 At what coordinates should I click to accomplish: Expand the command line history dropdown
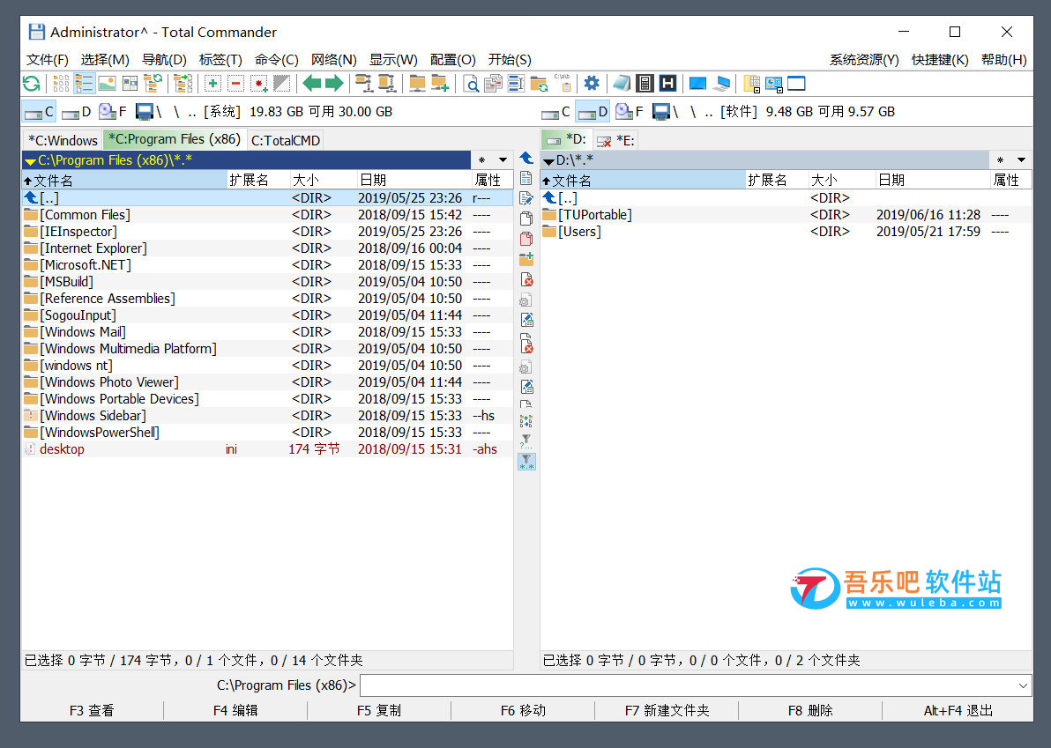tap(1023, 685)
